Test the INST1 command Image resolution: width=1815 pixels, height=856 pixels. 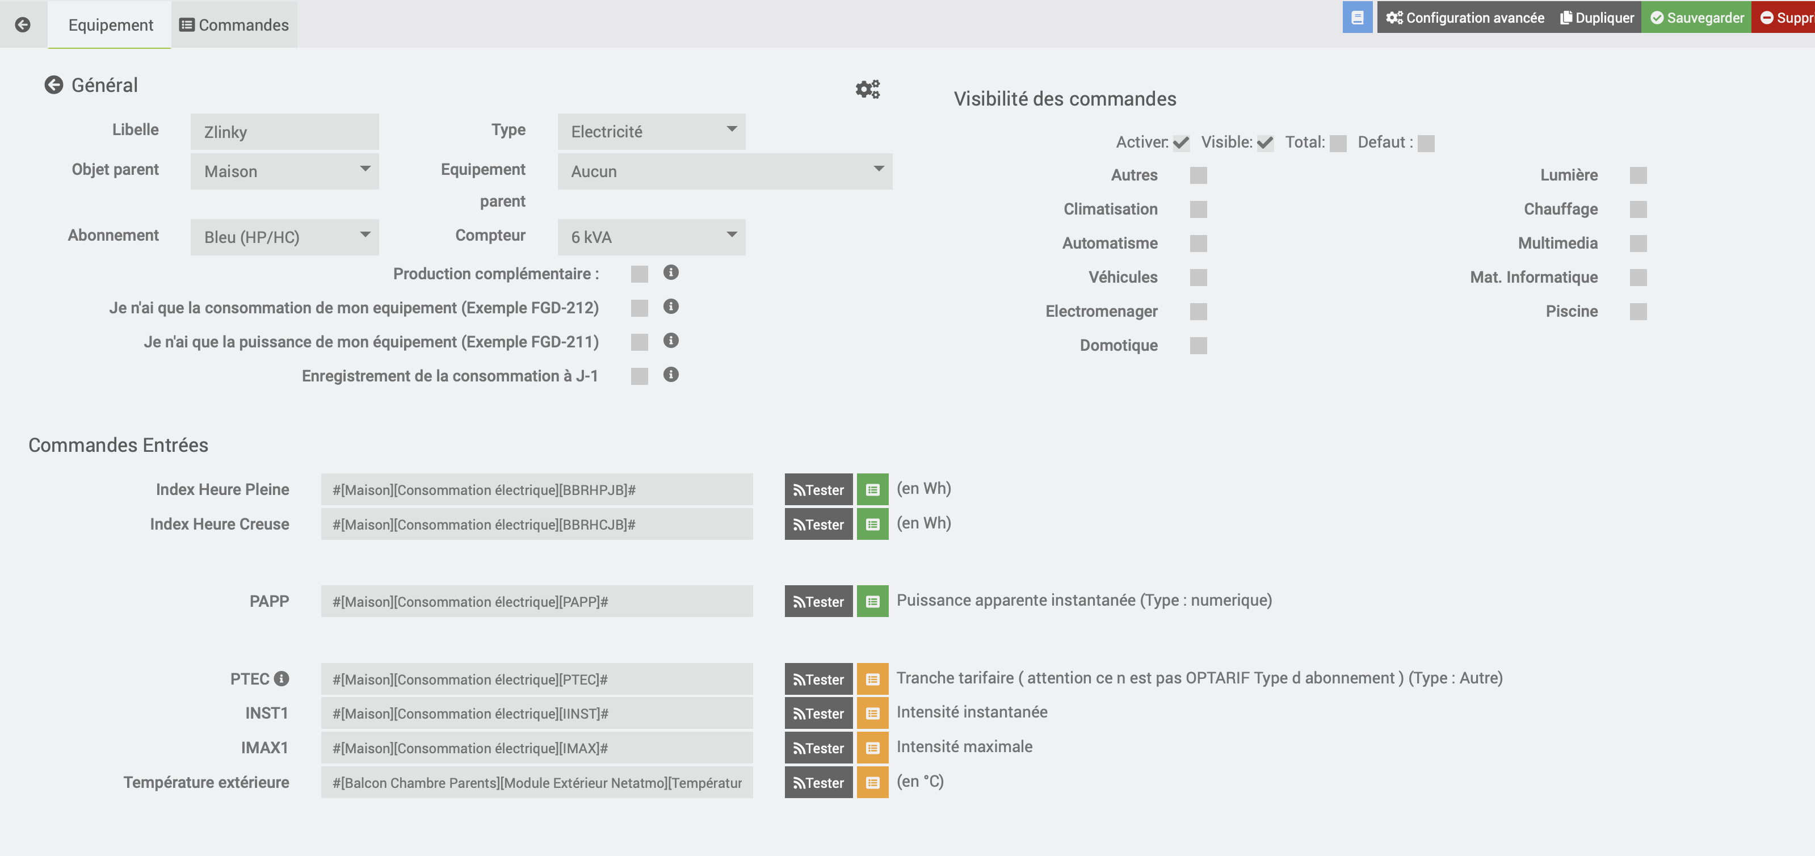pos(818,714)
